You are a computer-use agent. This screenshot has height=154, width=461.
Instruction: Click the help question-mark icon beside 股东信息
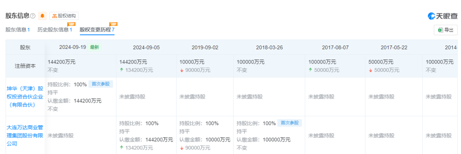coord(32,16)
